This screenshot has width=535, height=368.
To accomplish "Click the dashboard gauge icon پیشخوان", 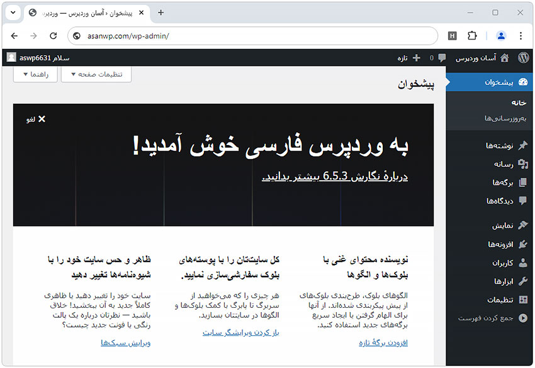I will click(x=522, y=82).
